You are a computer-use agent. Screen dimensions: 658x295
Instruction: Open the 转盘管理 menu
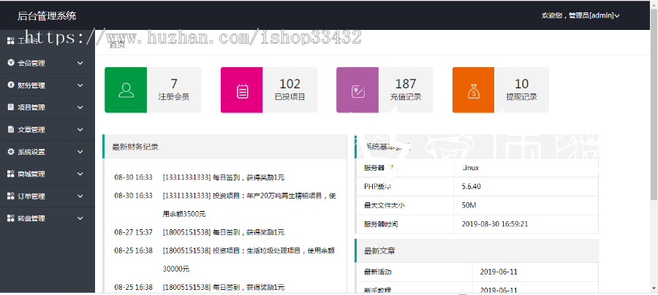(x=48, y=218)
